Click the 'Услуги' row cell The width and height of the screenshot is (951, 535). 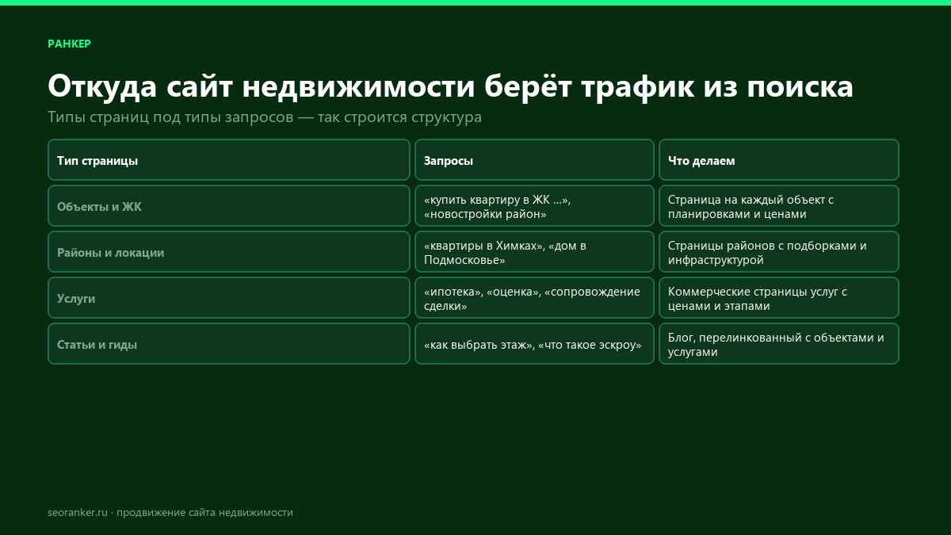pos(229,298)
